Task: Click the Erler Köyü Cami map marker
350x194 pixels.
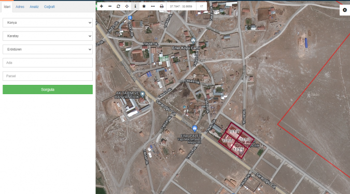Action: click(x=193, y=40)
